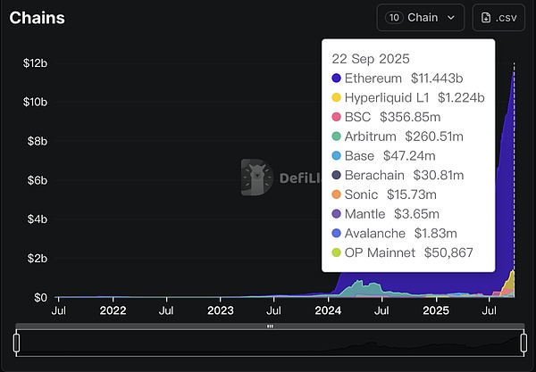Click the 22 Sep 2025 tooltip date
The image size is (536, 372).
[x=371, y=59]
